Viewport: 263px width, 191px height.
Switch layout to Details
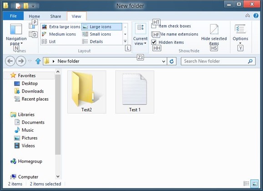coord(92,41)
